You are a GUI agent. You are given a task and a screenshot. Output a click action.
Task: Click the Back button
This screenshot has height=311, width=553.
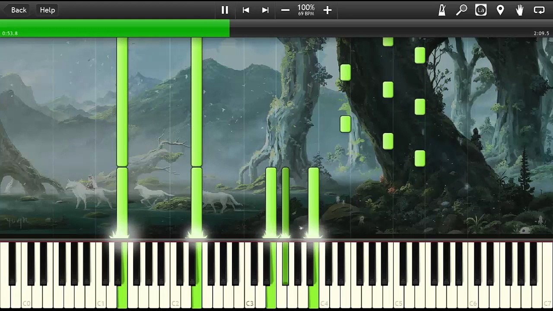tap(19, 10)
